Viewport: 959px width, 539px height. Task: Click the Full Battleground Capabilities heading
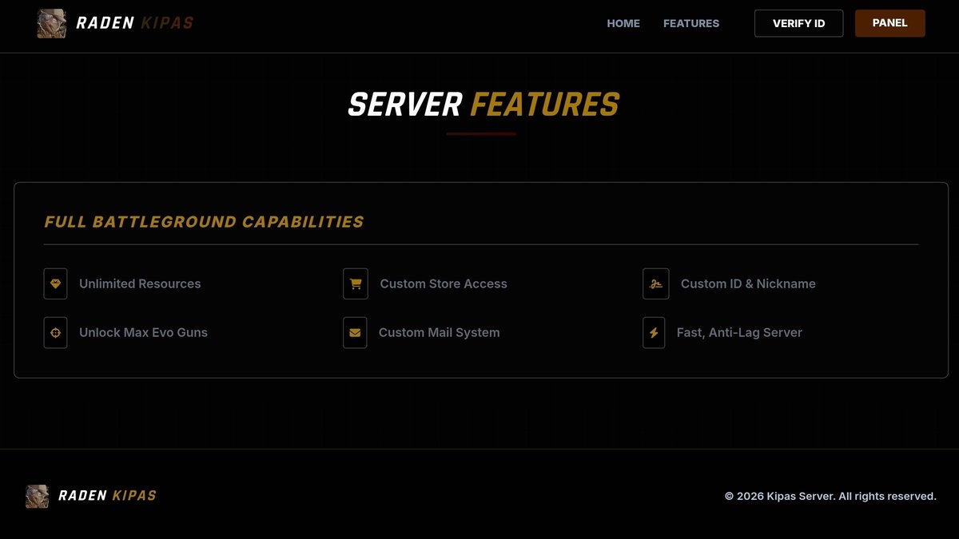(x=204, y=222)
